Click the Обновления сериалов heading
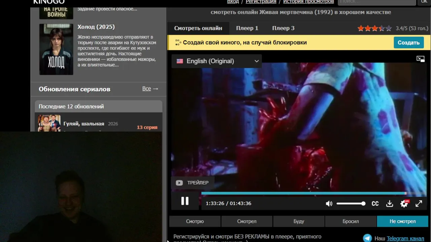 click(x=74, y=89)
